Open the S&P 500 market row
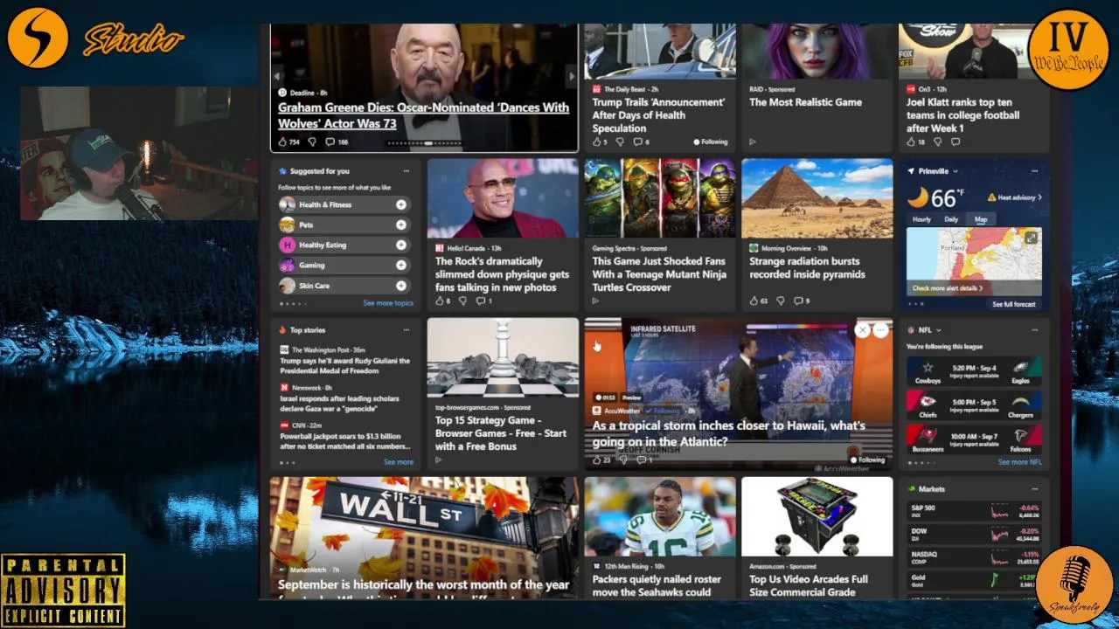1119x629 pixels. click(x=974, y=511)
